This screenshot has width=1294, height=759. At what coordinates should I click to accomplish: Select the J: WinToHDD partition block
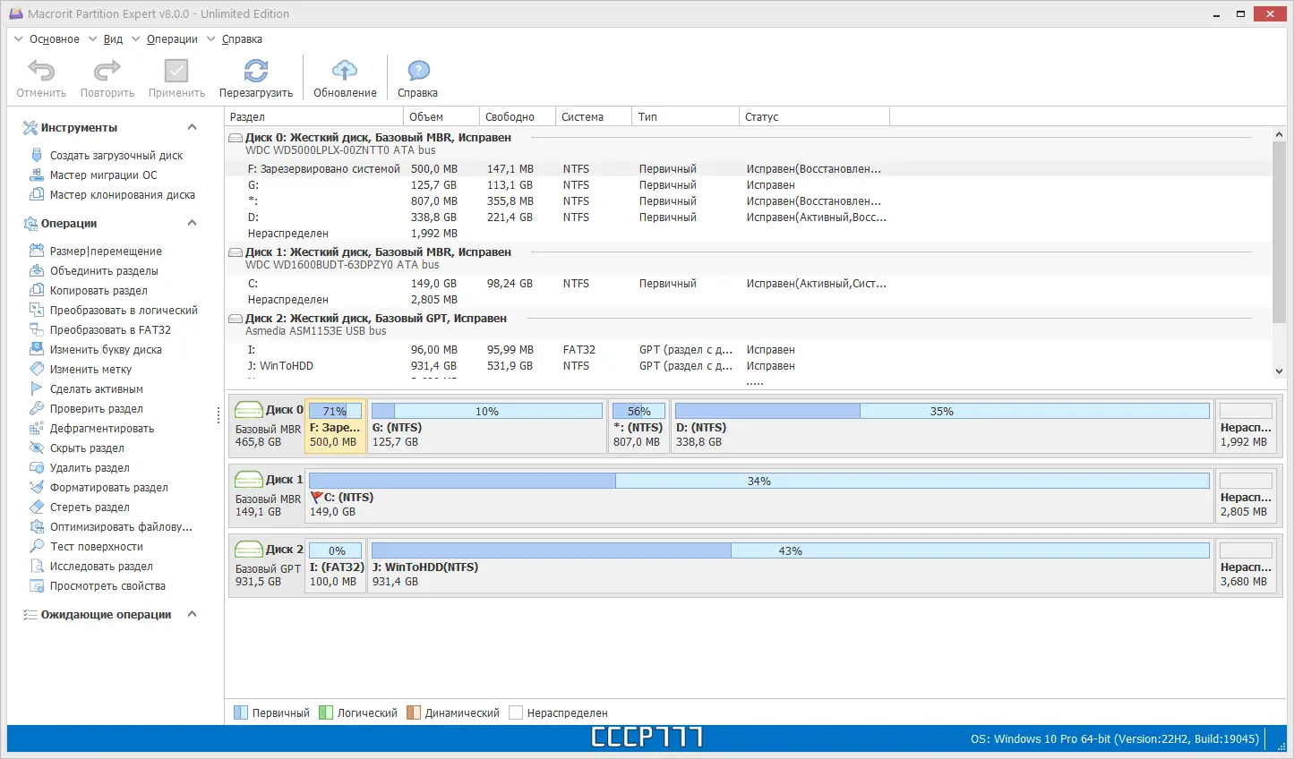pyautogui.click(x=788, y=564)
